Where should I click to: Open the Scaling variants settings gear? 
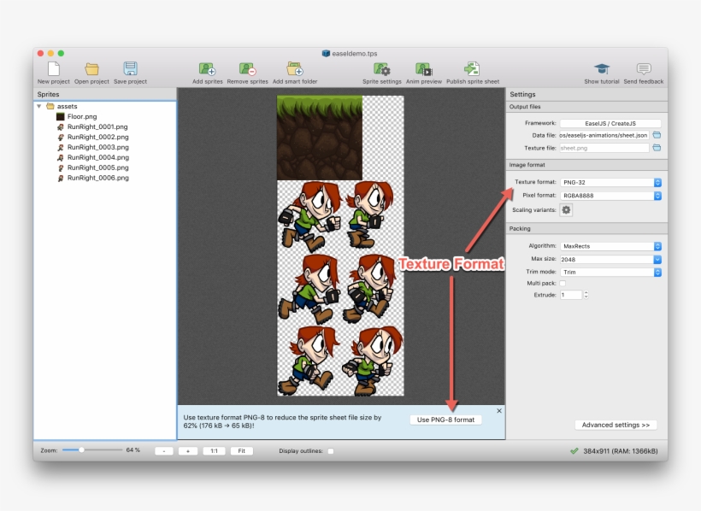click(564, 210)
